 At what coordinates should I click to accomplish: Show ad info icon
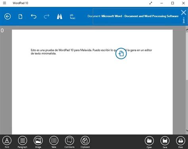(184, 21)
